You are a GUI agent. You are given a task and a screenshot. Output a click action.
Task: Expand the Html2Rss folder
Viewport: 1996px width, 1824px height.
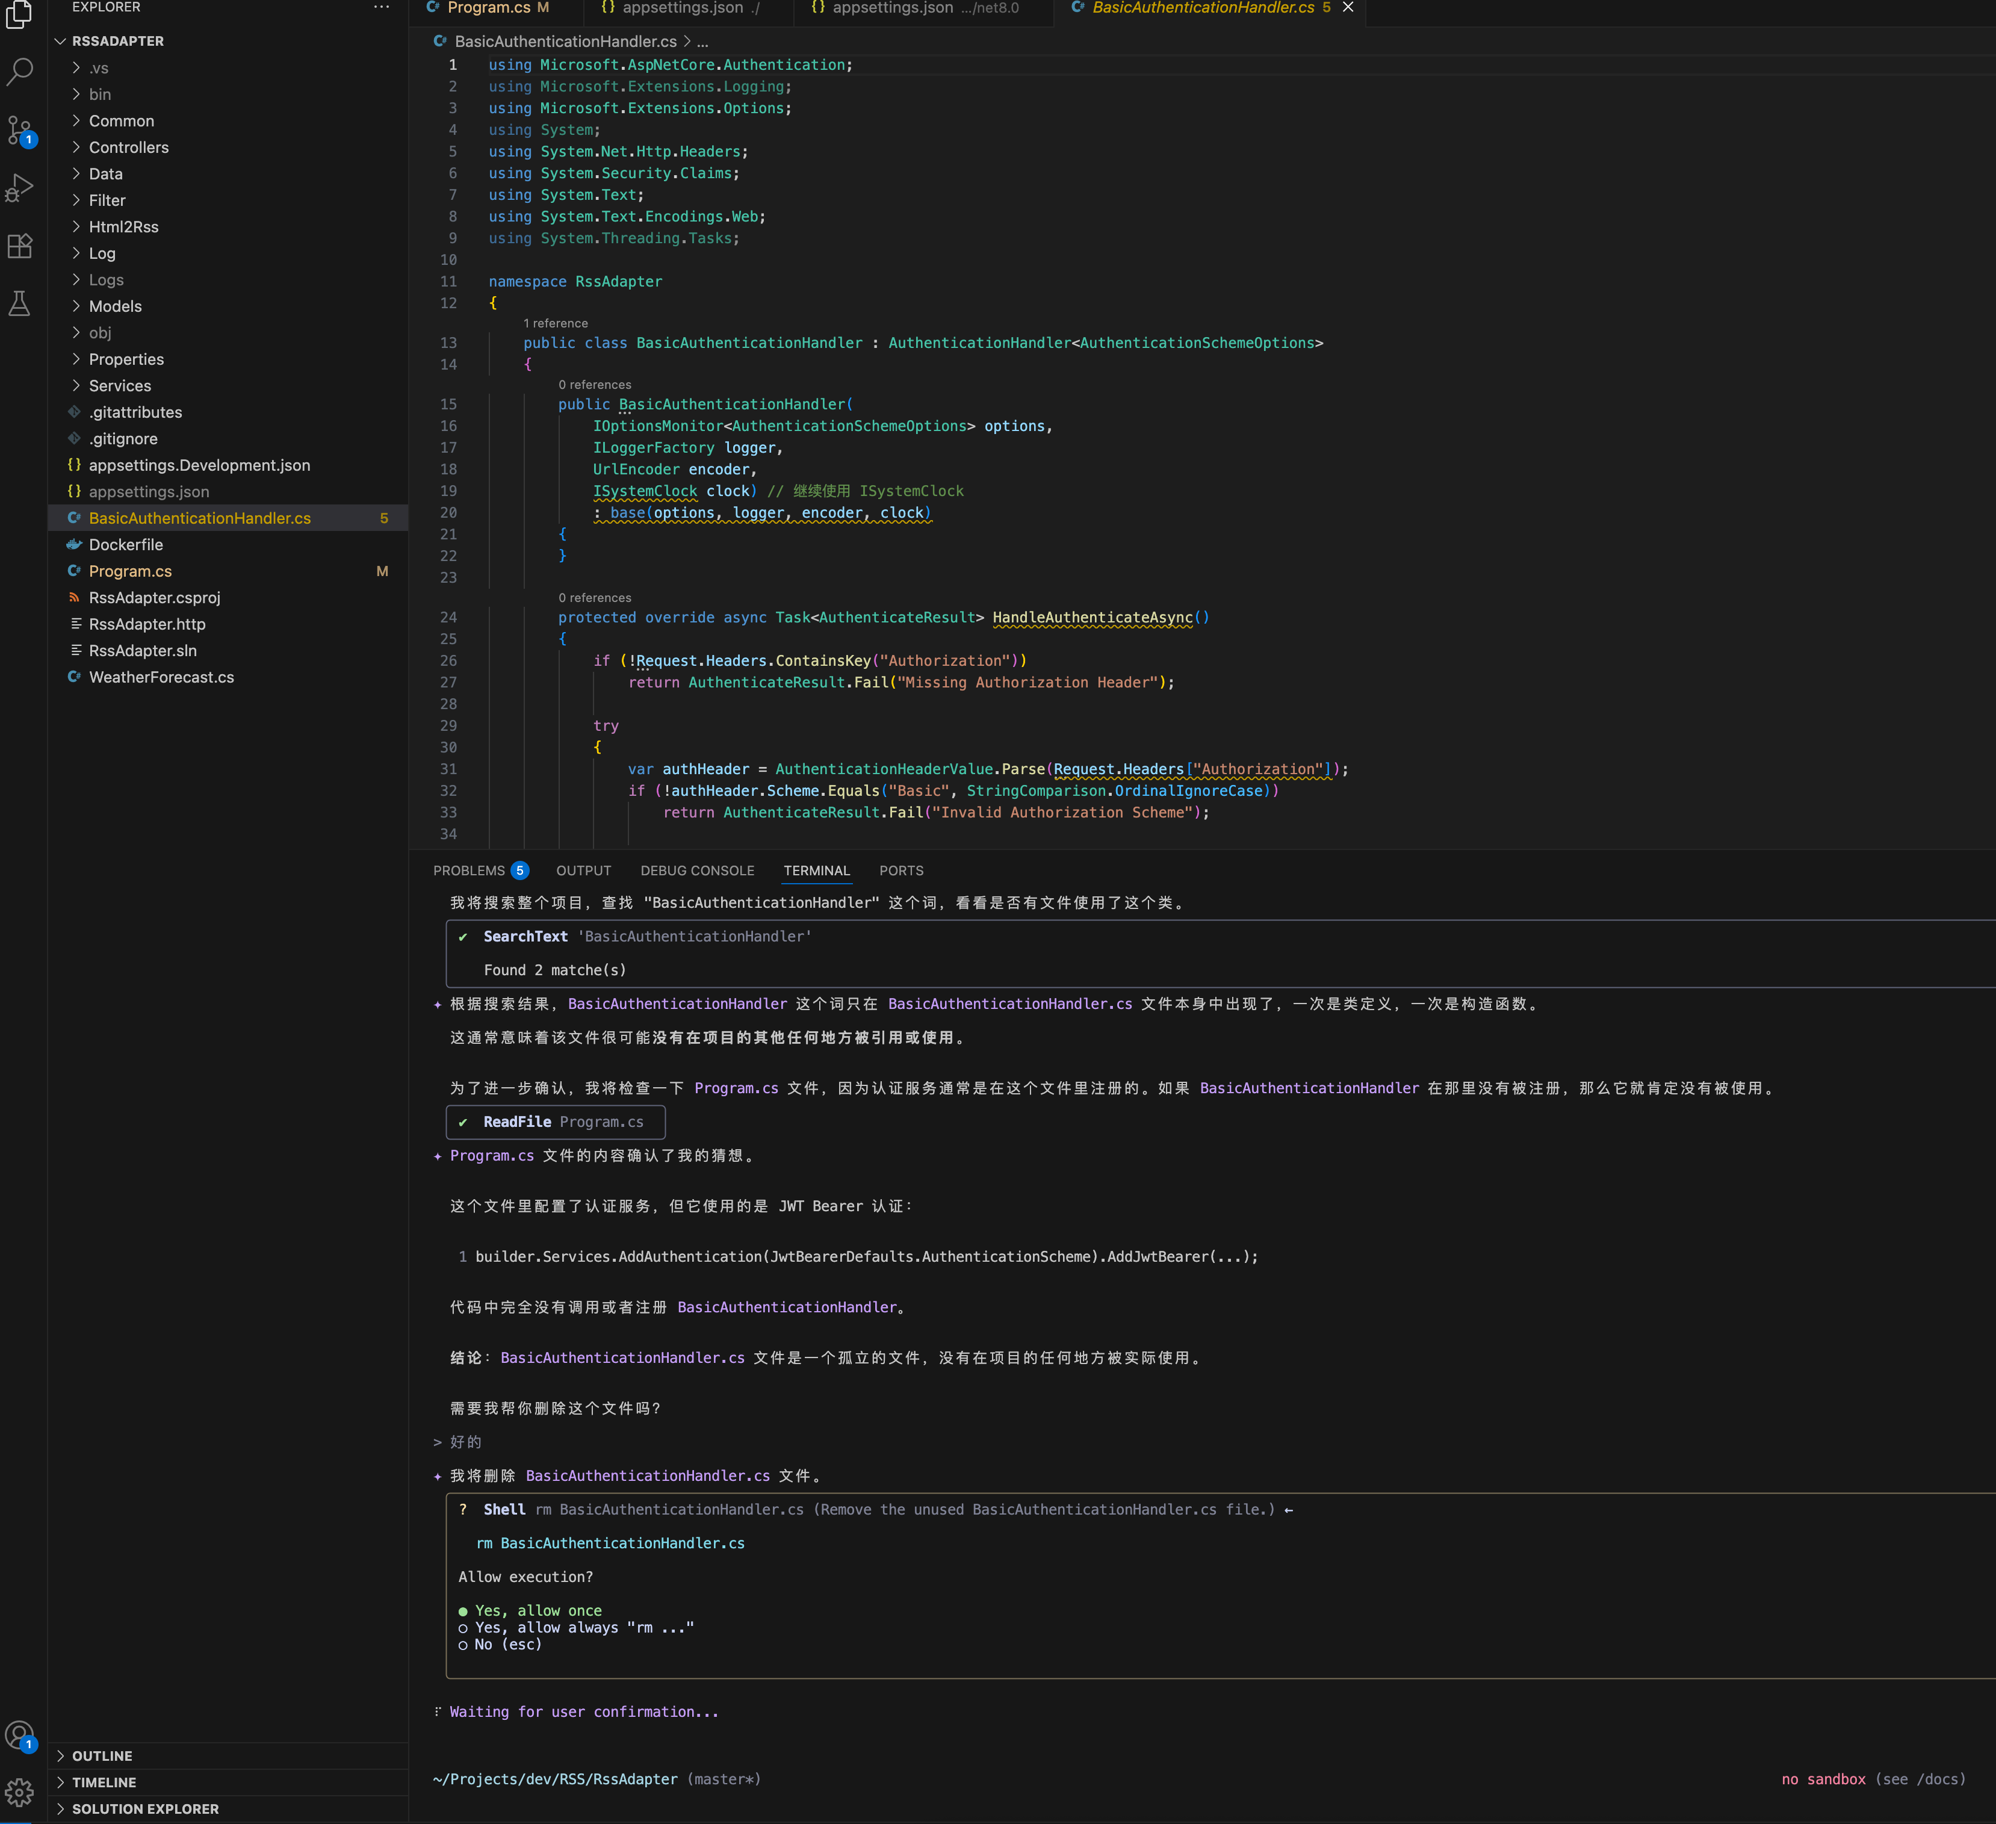[x=228, y=227]
